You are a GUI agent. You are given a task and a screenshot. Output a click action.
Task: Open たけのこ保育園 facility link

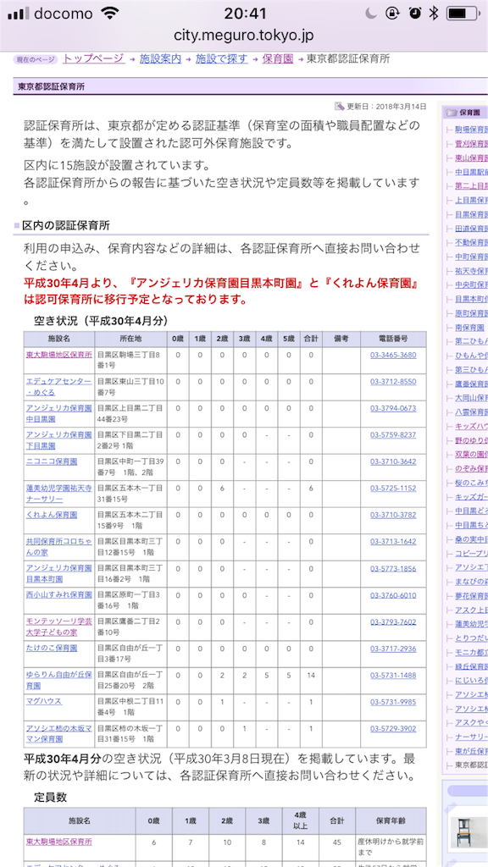(52, 648)
